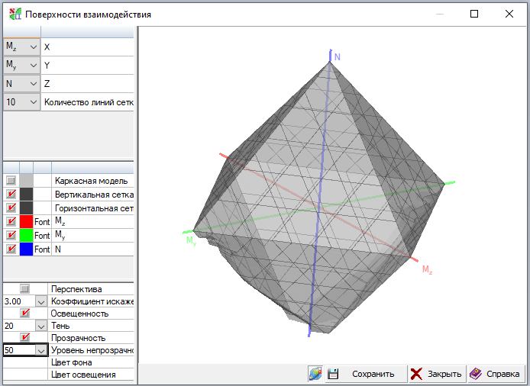Uncheck the Вертикальная сетка checkbox
The image size is (530, 386).
click(x=11, y=194)
